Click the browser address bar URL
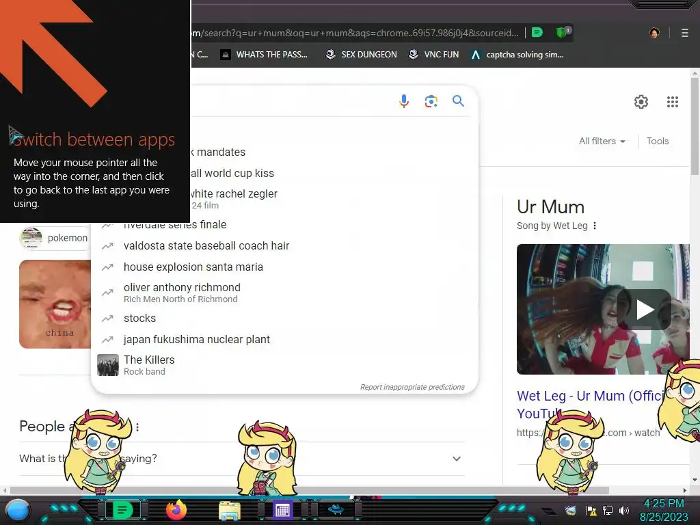 coord(355,33)
